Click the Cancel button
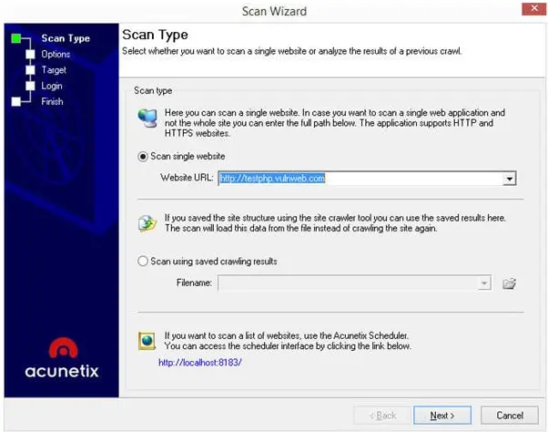The width and height of the screenshot is (548, 432). [510, 416]
